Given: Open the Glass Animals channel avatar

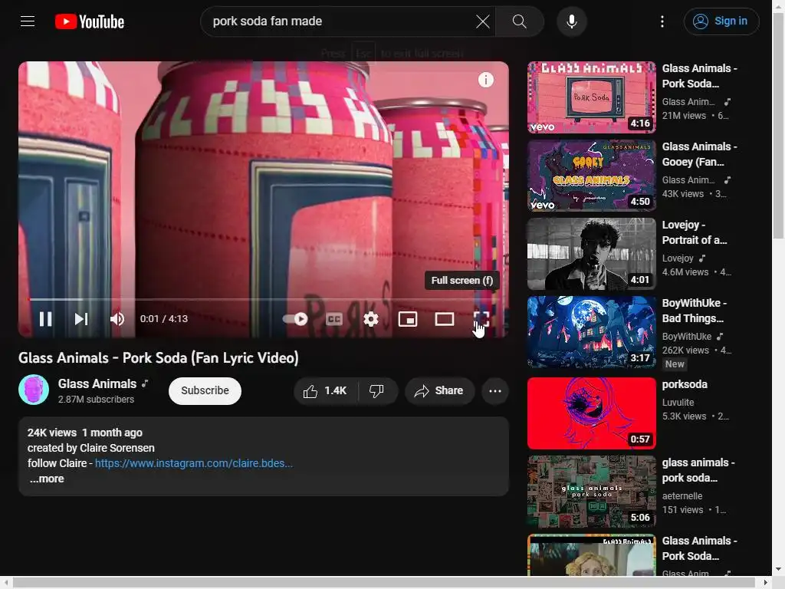Looking at the screenshot, I should coord(34,390).
